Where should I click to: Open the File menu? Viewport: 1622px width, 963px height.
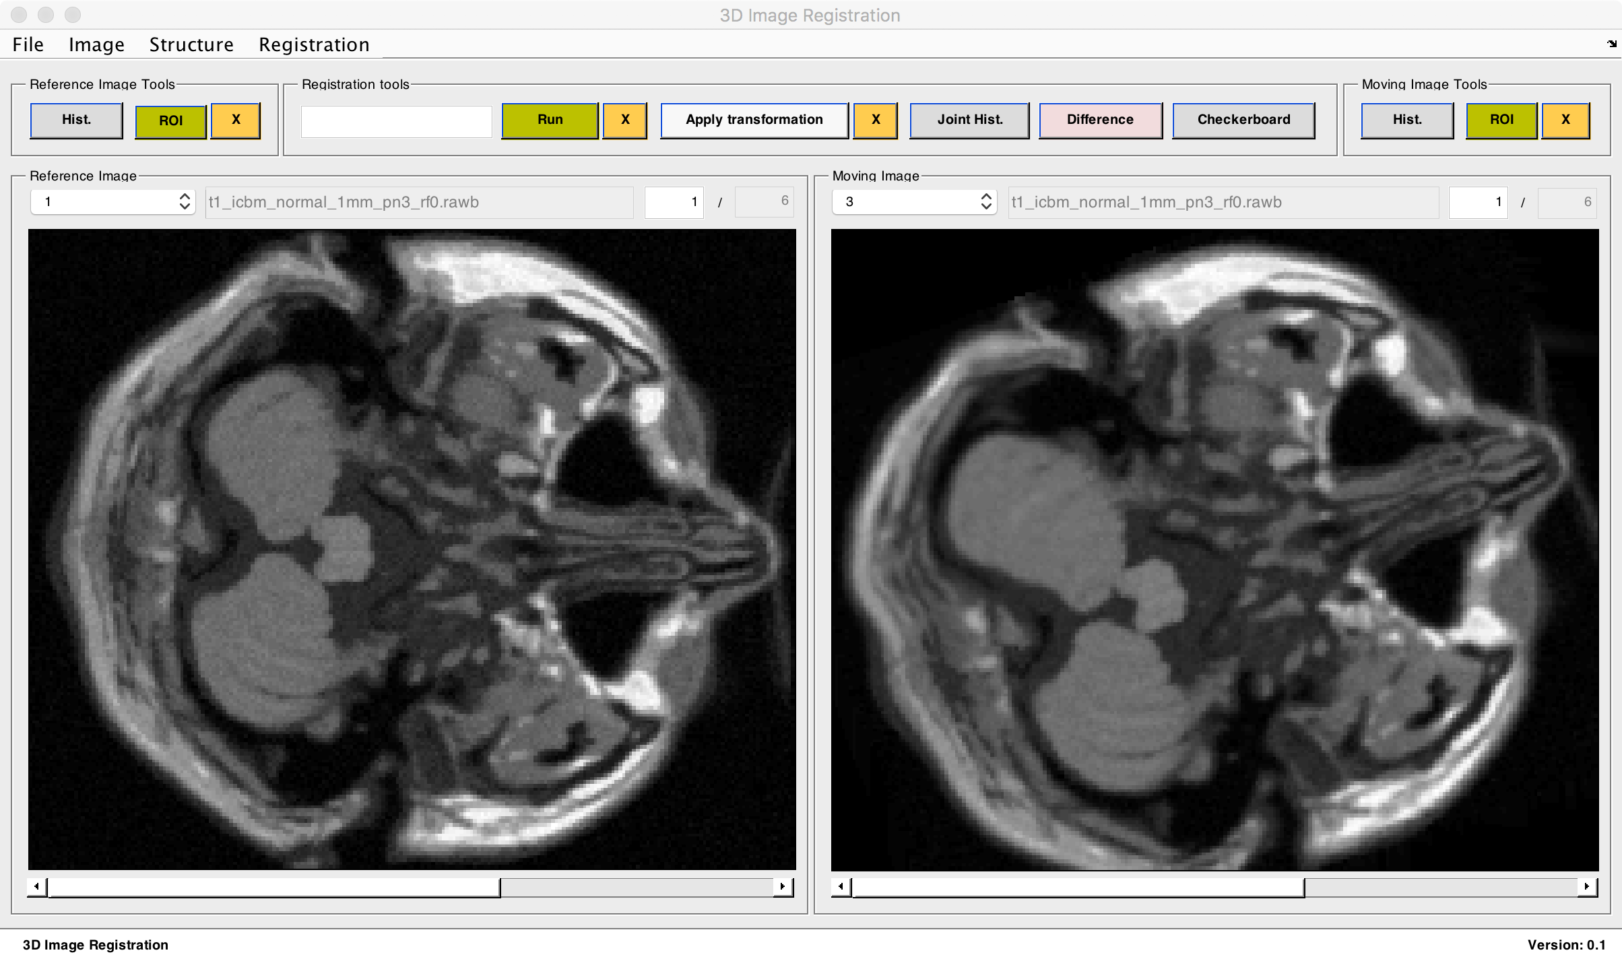coord(28,44)
